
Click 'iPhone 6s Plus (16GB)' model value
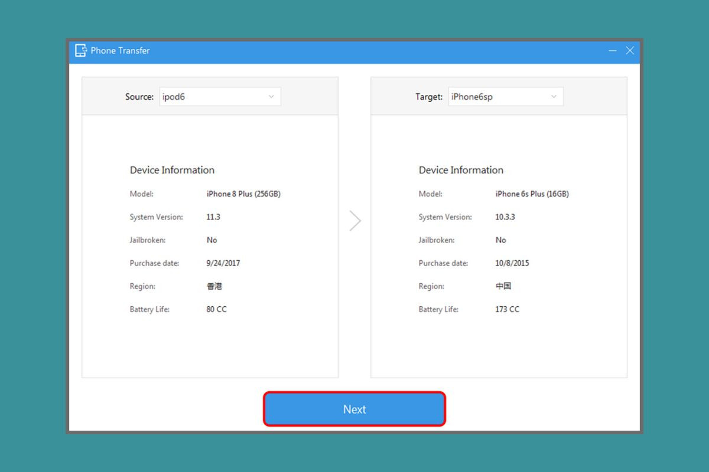(x=532, y=194)
